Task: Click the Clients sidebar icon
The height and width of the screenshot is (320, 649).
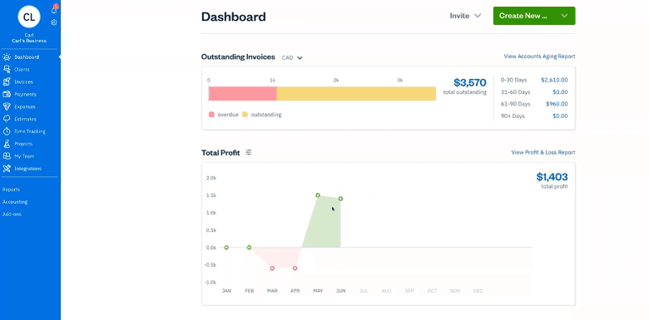Action: pyautogui.click(x=7, y=70)
